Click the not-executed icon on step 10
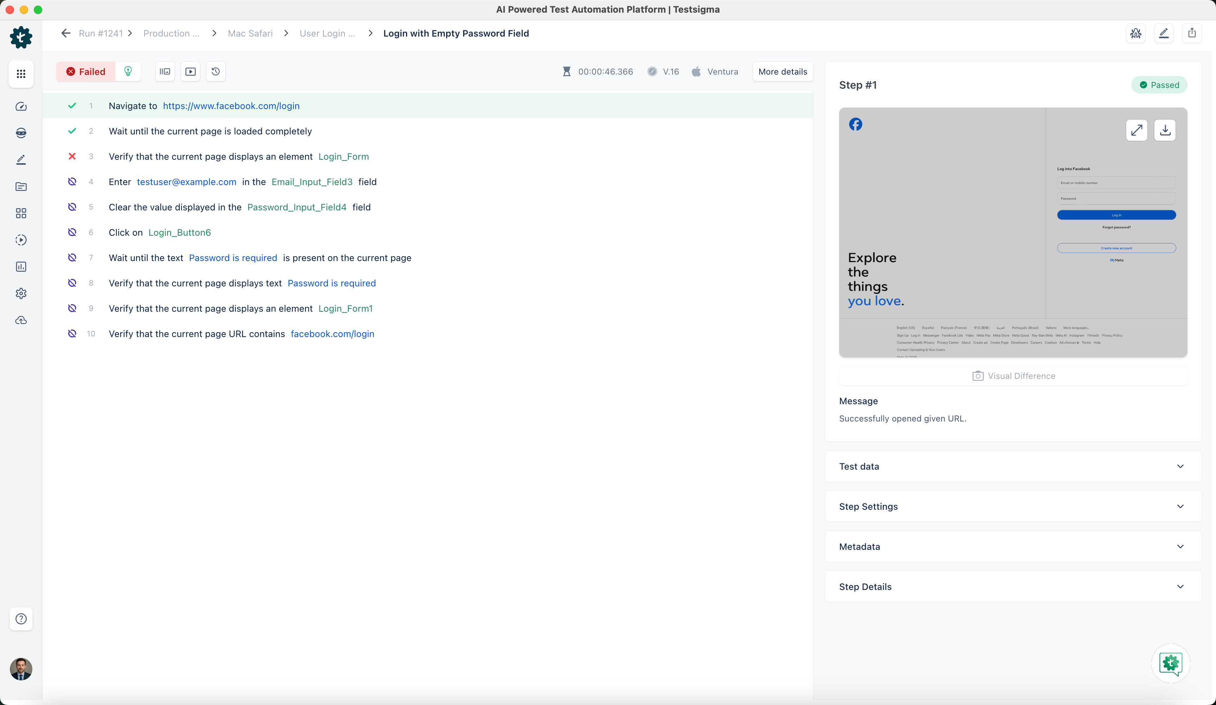This screenshot has height=705, width=1216. point(72,334)
